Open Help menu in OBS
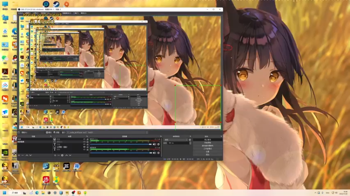 click(84, 13)
